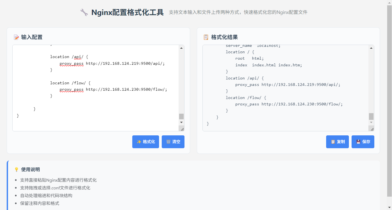The width and height of the screenshot is (392, 210).
Task: Click the 复制 copy button
Action: pos(337,142)
